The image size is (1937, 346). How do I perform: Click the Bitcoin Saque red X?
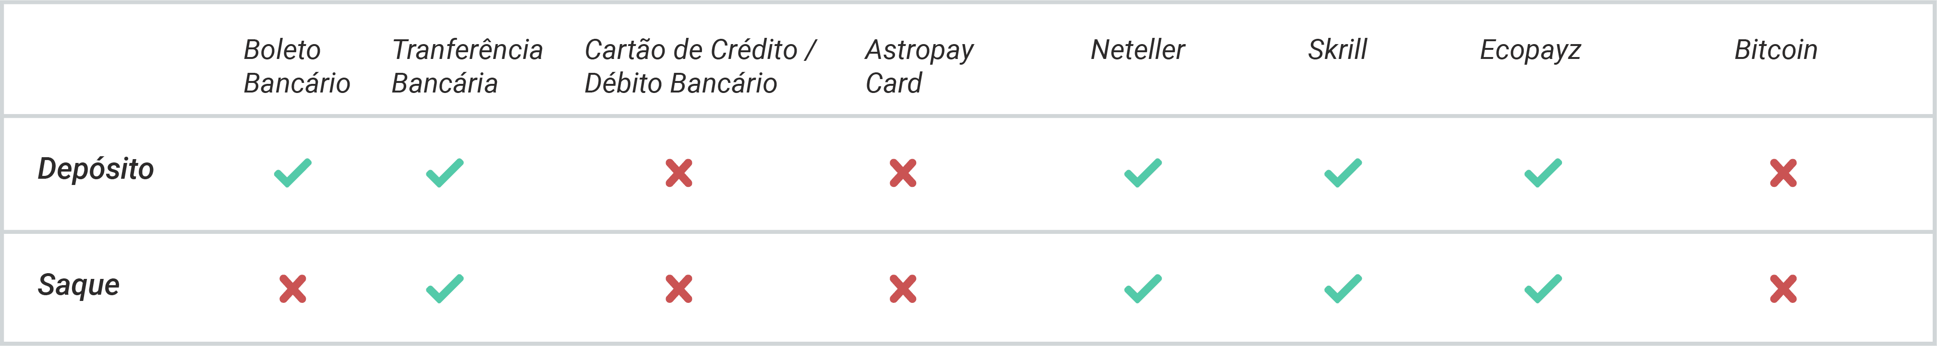1783,289
